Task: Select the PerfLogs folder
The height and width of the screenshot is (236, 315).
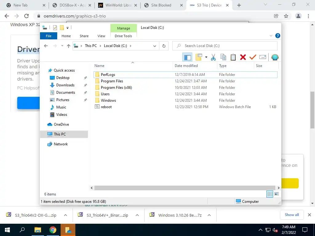Action: 185,75
